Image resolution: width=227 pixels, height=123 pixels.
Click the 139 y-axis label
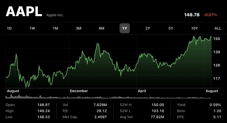pyautogui.click(x=217, y=52)
